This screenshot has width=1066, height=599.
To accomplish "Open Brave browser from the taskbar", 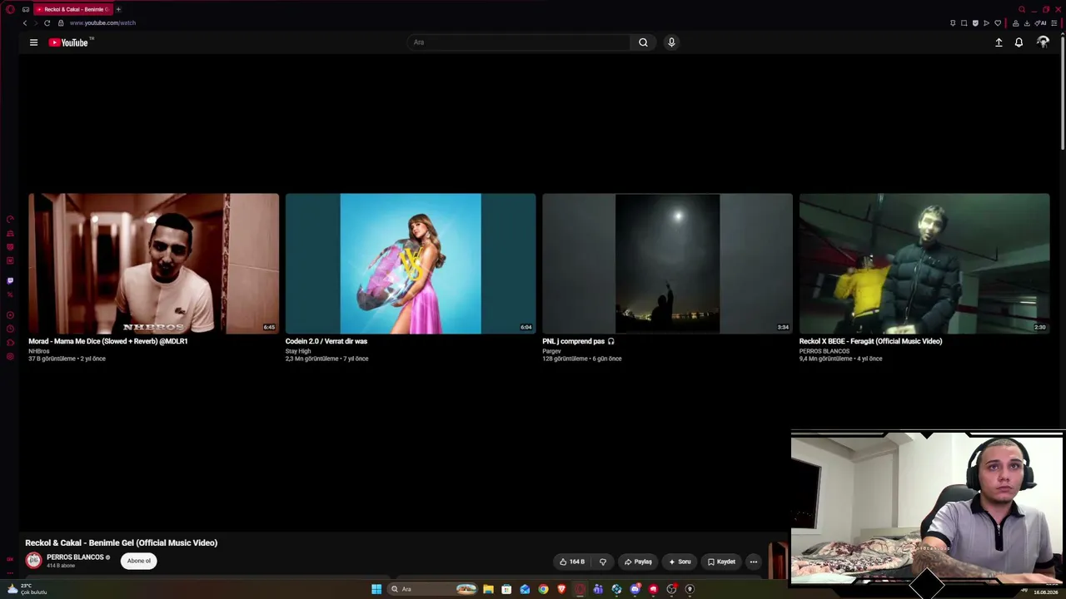I will click(x=561, y=589).
